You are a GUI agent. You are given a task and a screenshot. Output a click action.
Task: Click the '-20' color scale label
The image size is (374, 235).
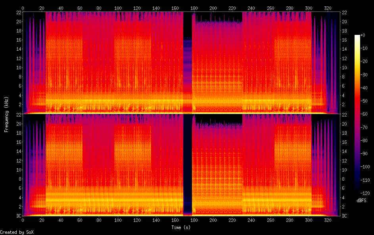364,61
